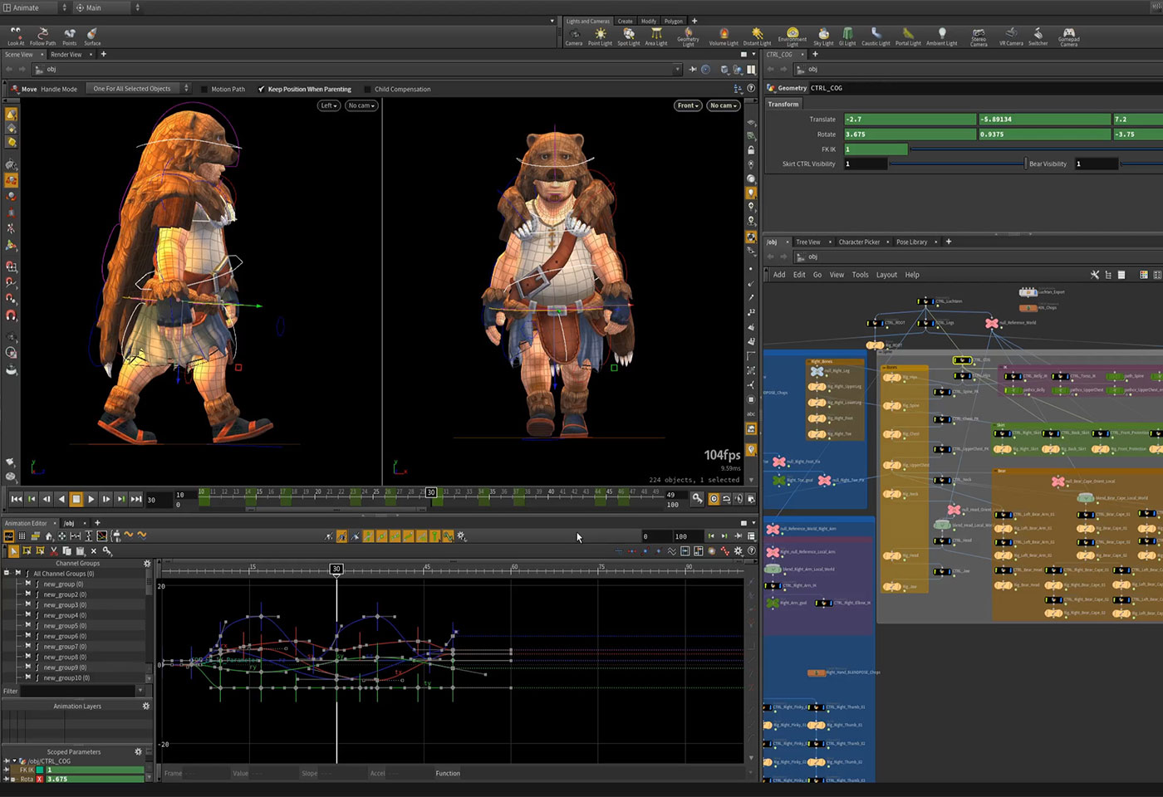Open Animation Layers gear settings

(x=146, y=706)
